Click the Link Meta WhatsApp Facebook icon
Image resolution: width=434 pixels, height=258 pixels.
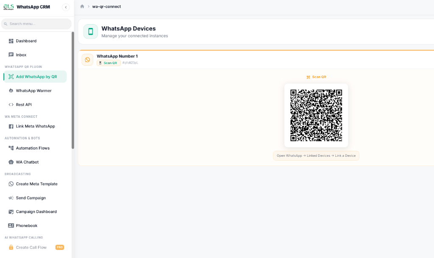(x=10, y=126)
